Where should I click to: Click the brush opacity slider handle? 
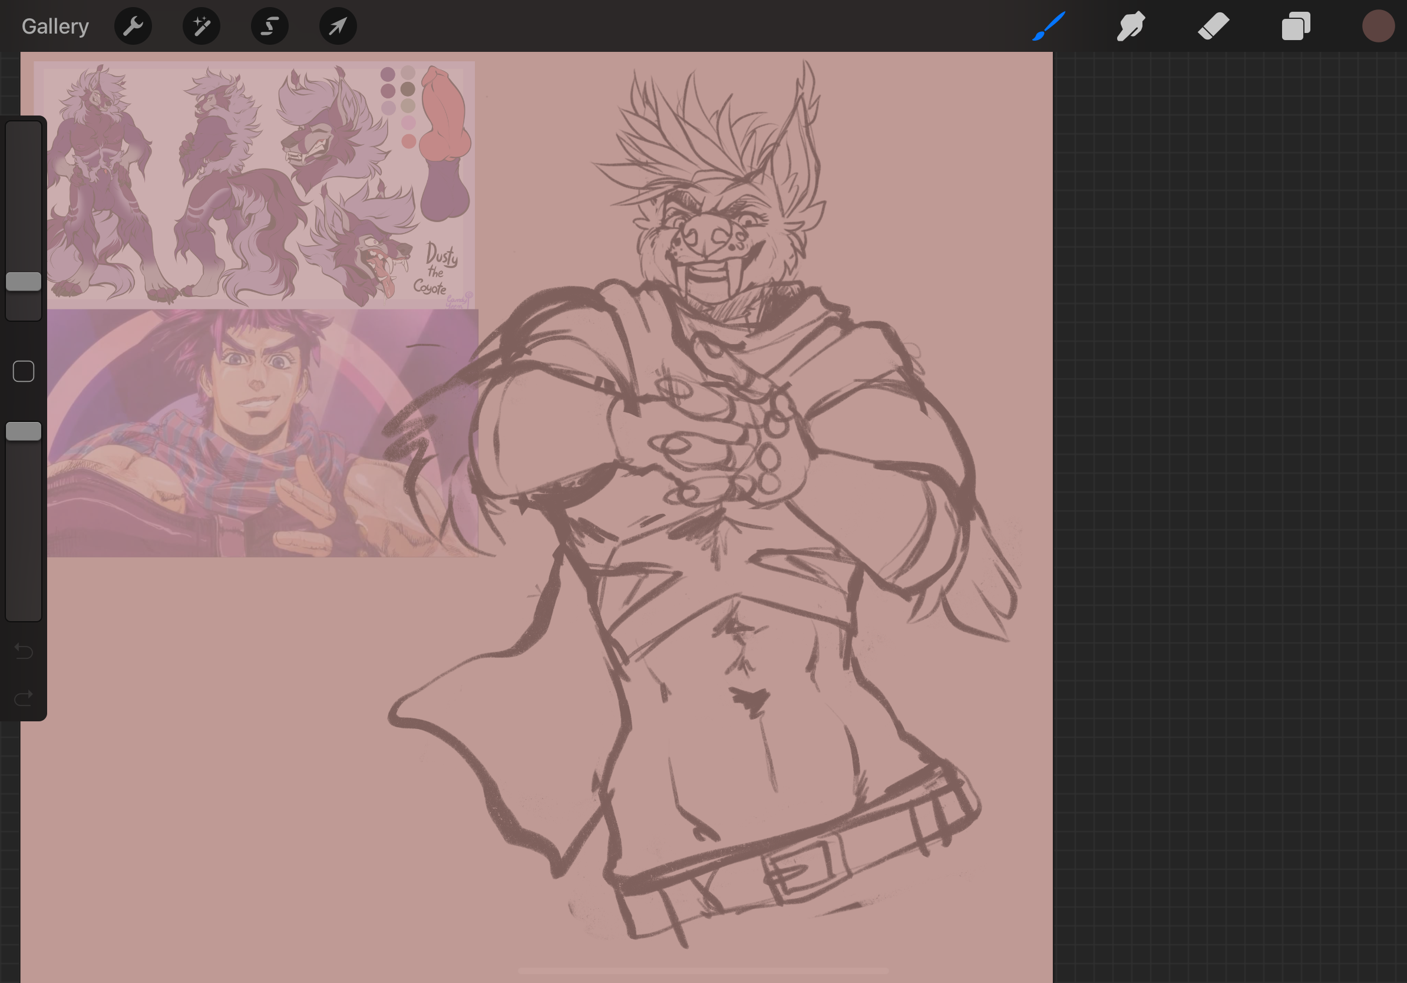point(24,431)
